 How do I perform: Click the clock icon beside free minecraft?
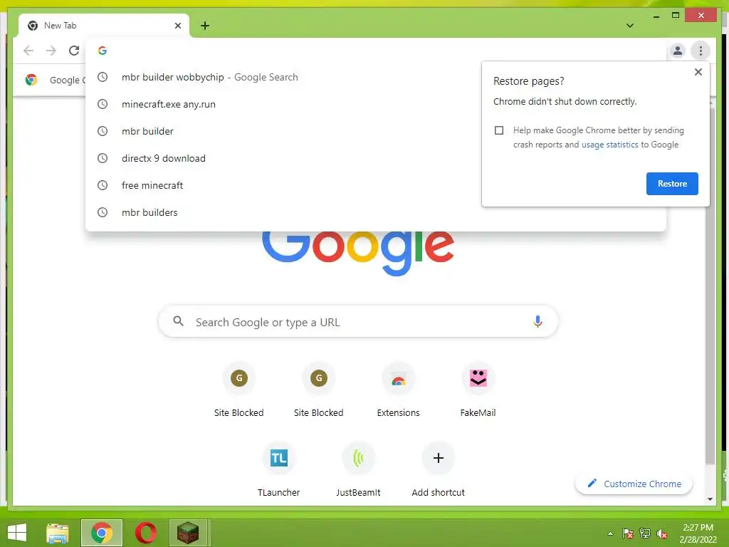click(103, 185)
